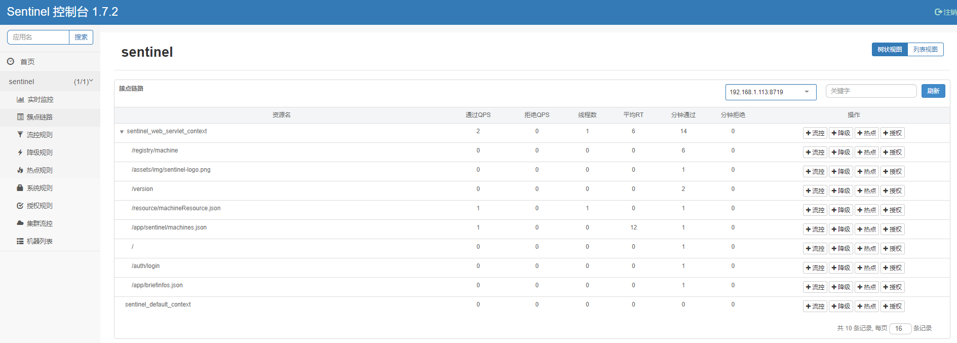Viewport: 957px width, 343px height.
Task: Add 流控 rule for sentinel_web_servlet_context
Action: point(815,133)
